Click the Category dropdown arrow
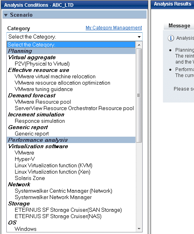Screen dimensions: 194x234 click(x=139, y=37)
